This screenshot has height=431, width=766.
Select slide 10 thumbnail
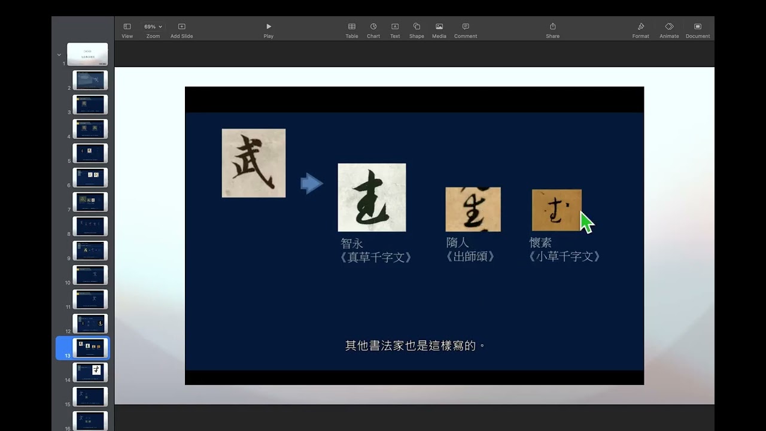click(90, 275)
